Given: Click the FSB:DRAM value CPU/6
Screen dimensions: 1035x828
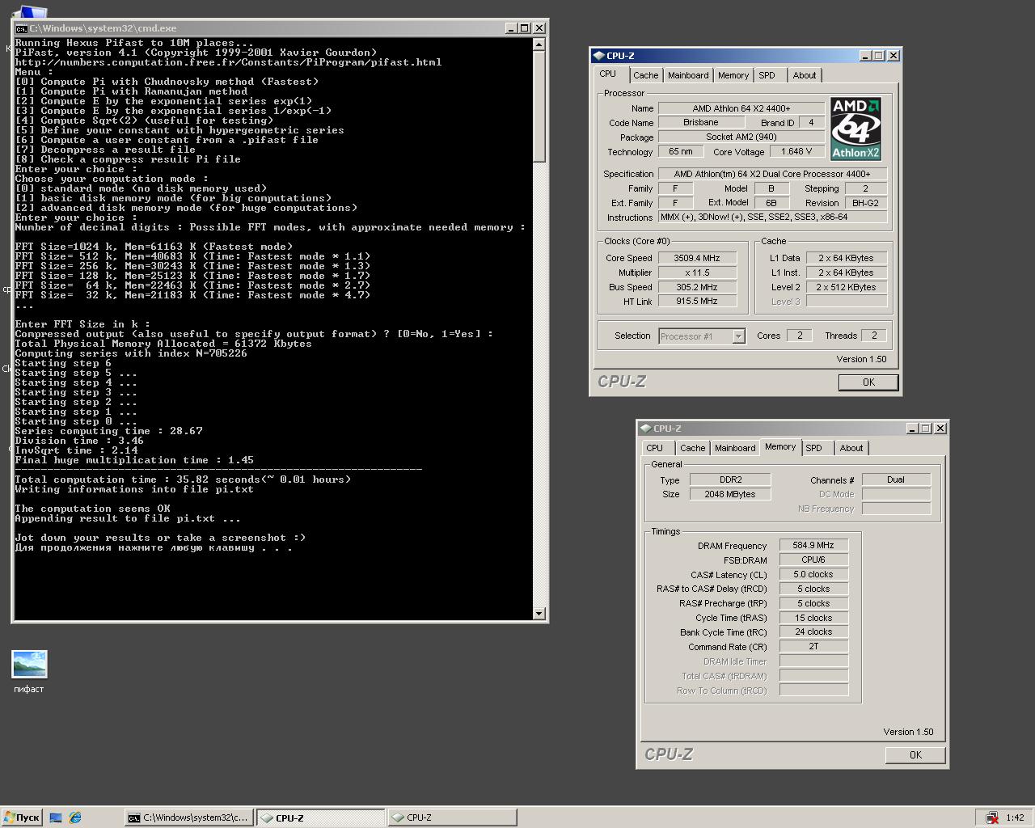Looking at the screenshot, I should (x=814, y=560).
